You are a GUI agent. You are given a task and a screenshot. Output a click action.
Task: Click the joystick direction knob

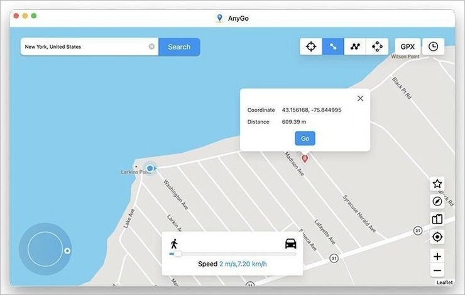click(67, 251)
